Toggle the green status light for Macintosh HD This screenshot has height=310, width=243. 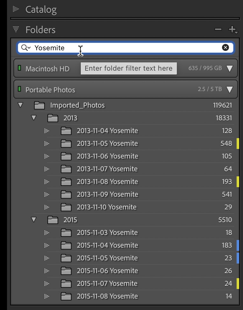point(20,68)
